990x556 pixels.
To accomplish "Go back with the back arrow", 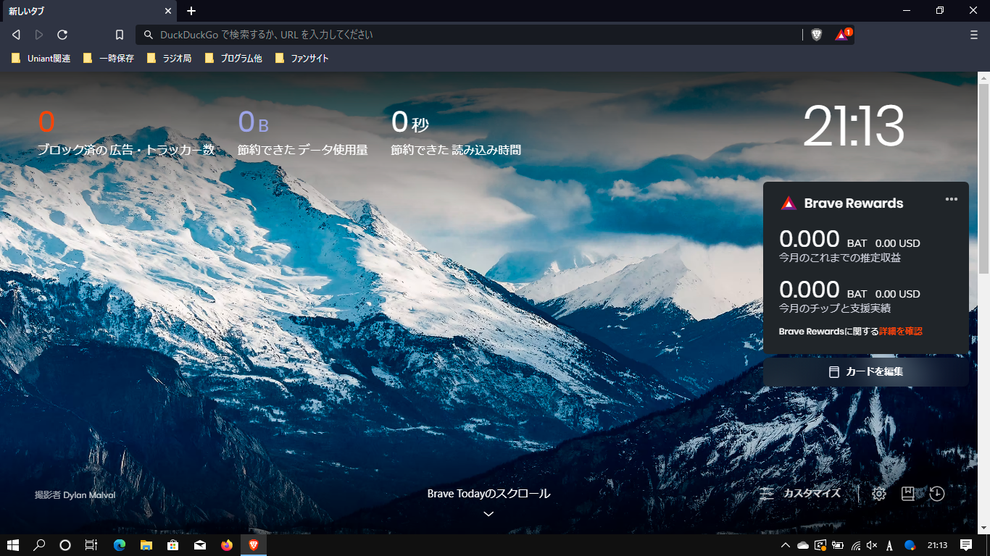I will pos(16,35).
